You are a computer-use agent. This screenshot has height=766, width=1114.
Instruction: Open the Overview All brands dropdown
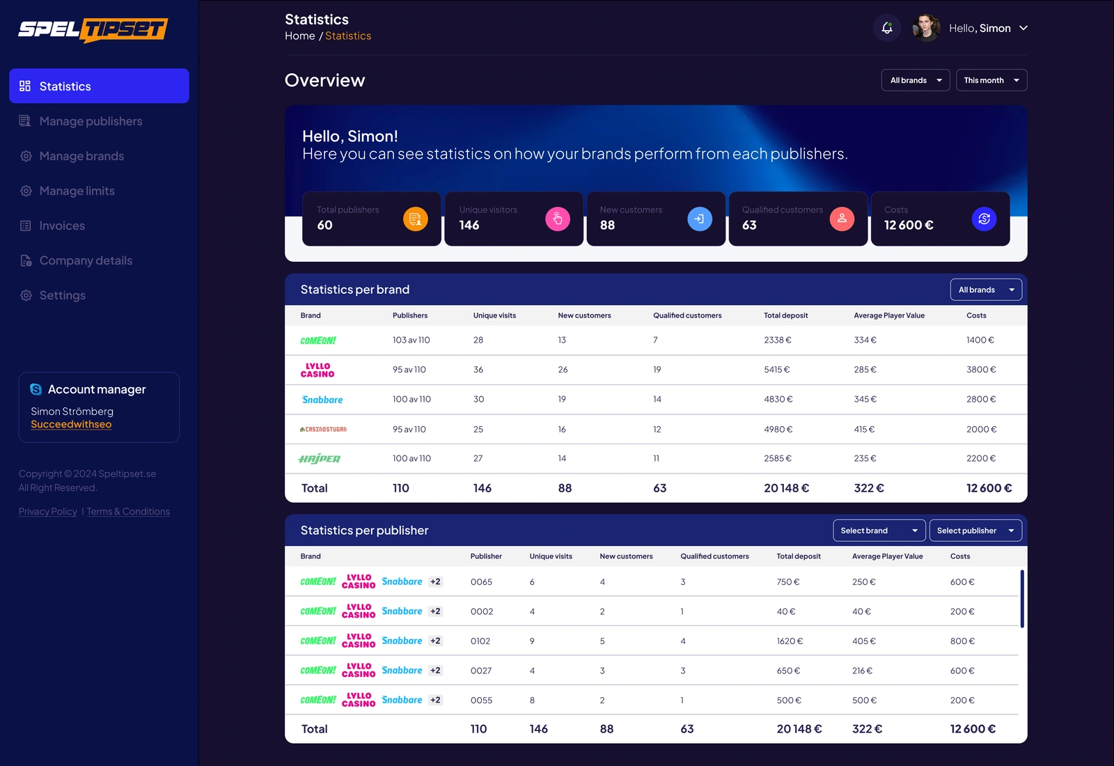(x=916, y=80)
